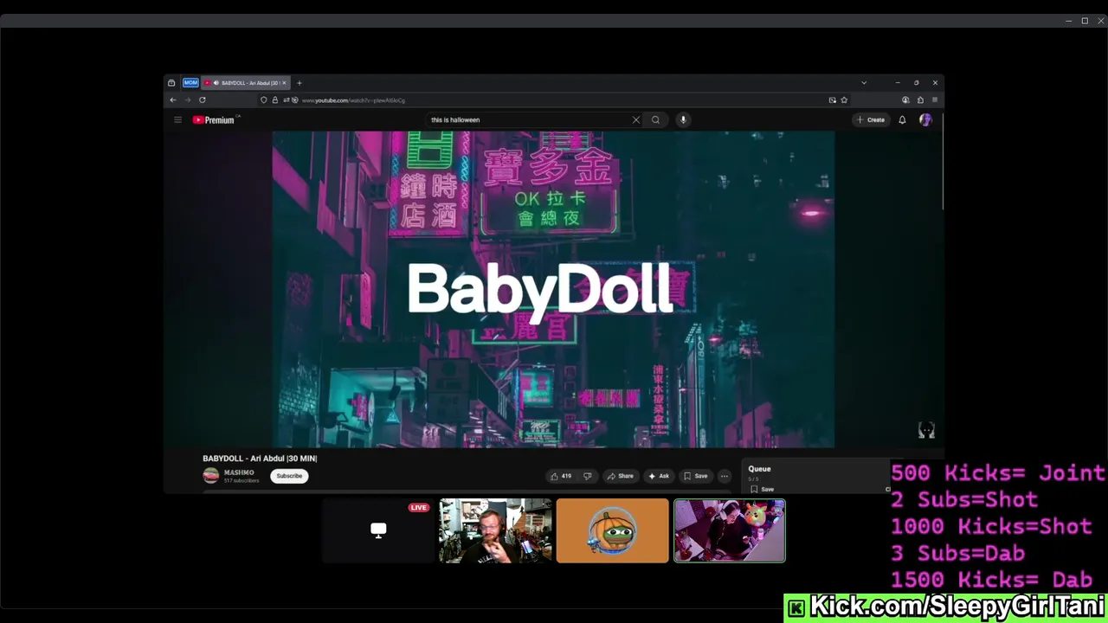Open the YouTube hamburger guide menu
This screenshot has width=1108, height=623.
pos(177,120)
